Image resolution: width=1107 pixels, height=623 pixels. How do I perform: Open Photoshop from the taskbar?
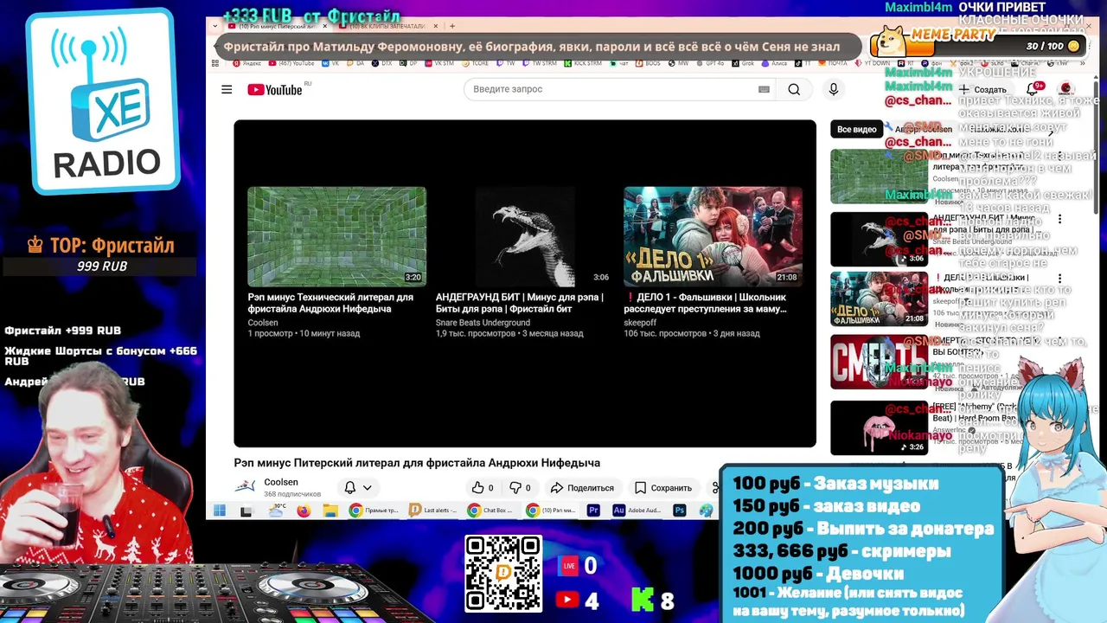(680, 511)
